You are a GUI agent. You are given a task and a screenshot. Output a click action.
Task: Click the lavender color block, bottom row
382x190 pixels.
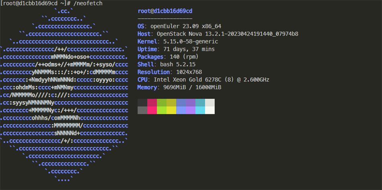click(x=191, y=110)
